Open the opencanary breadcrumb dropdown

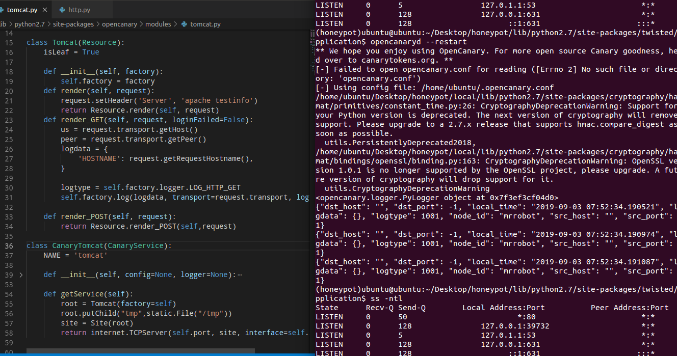[x=120, y=24]
